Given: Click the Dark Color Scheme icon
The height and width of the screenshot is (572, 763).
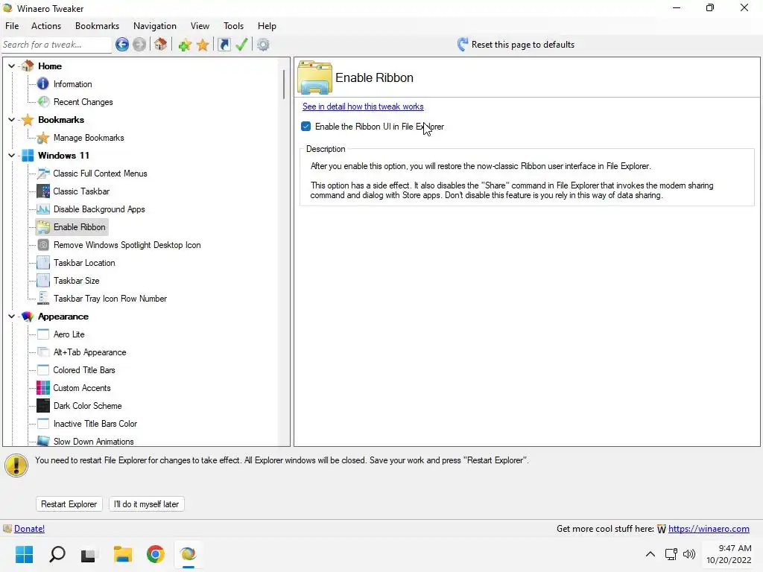Looking at the screenshot, I should (x=42, y=406).
